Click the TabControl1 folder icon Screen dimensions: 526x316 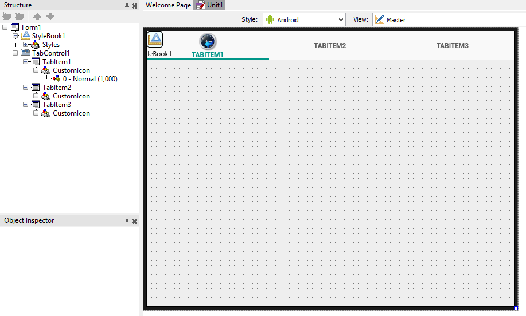(25, 53)
